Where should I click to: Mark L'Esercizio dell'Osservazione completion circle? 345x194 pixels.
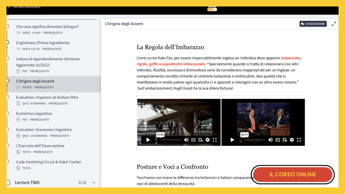tap(7, 145)
